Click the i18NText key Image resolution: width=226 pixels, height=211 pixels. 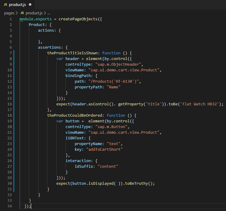74,138
